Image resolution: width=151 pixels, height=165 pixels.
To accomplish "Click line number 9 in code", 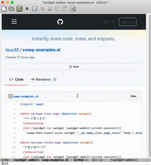I will pos(15,143).
